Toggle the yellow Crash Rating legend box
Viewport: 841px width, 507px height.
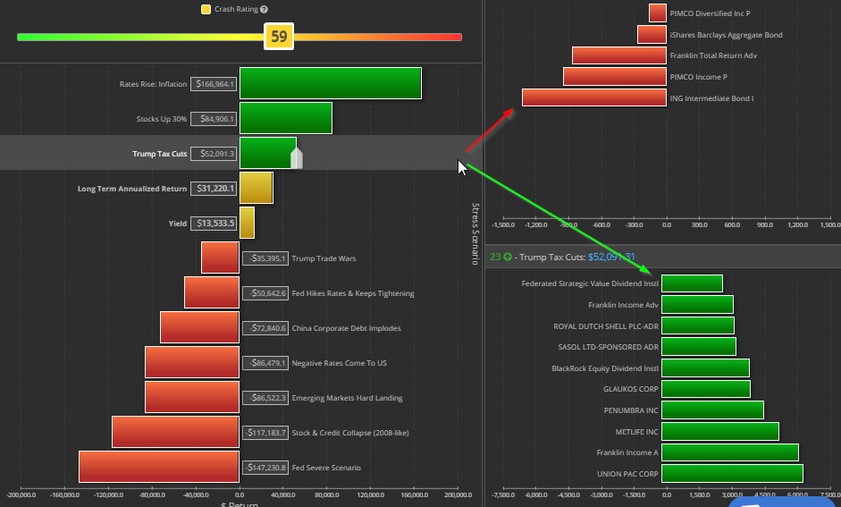coord(206,9)
